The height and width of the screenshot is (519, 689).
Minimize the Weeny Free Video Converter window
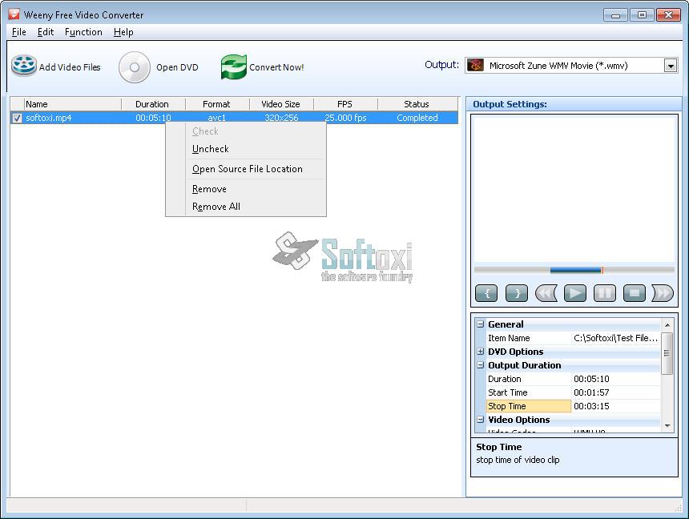(x=615, y=15)
